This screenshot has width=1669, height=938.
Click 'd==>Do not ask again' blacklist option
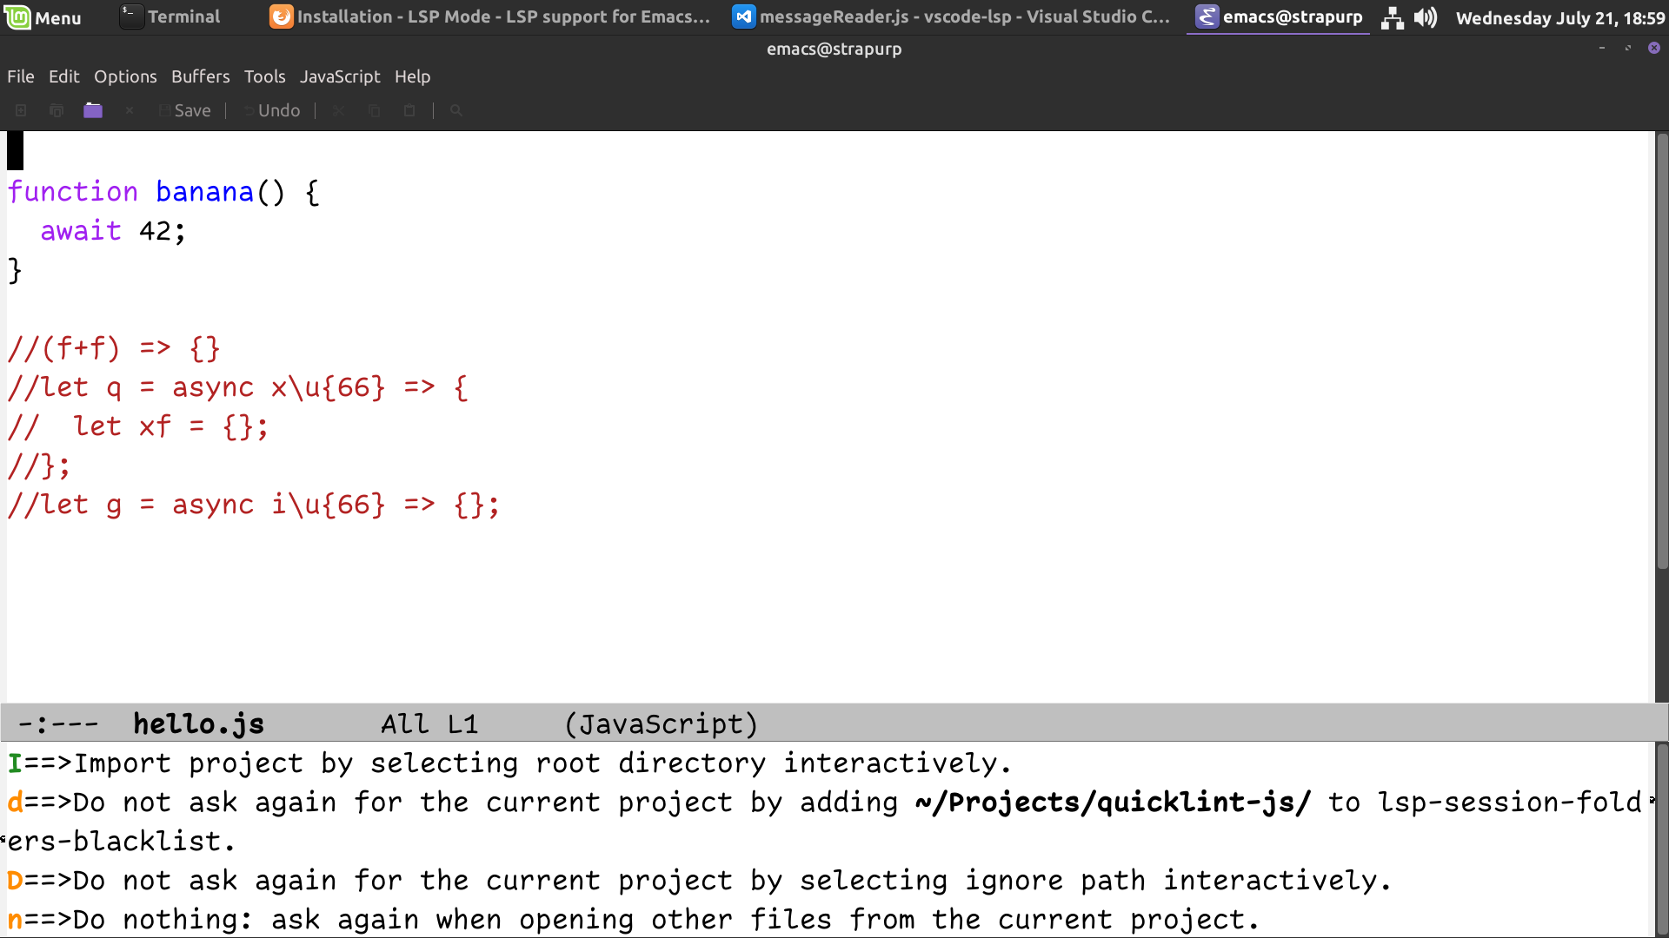(x=826, y=821)
